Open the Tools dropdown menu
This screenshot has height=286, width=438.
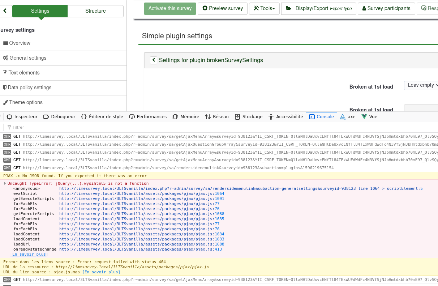(x=264, y=8)
